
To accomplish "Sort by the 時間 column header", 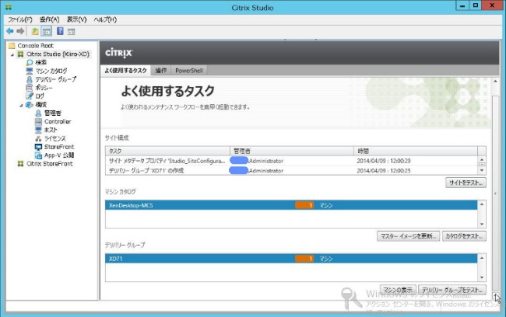I will pos(416,151).
